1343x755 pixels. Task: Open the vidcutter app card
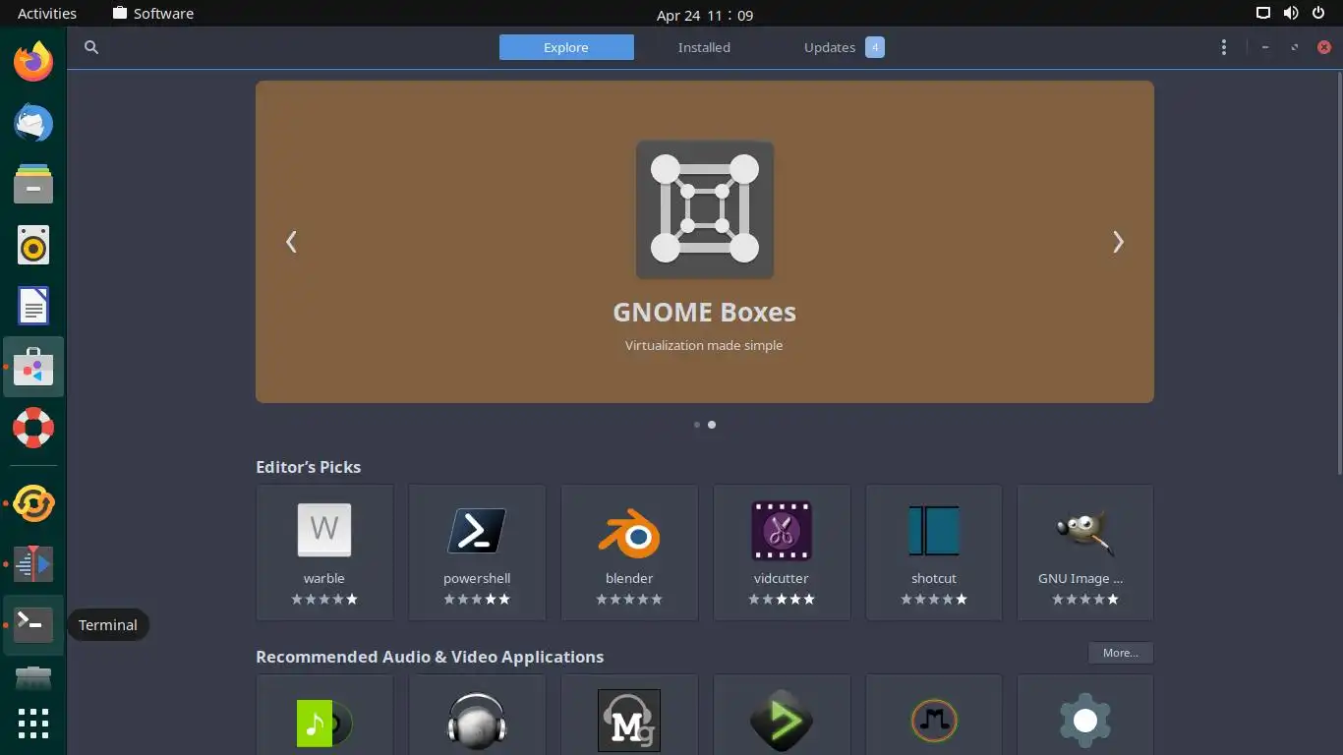[x=782, y=552]
